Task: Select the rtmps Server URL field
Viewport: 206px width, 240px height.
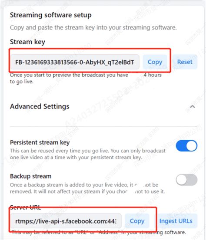Action: point(66,221)
